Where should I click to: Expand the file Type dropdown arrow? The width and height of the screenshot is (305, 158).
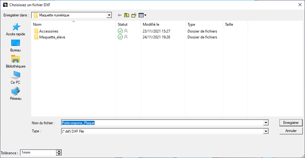266,131
